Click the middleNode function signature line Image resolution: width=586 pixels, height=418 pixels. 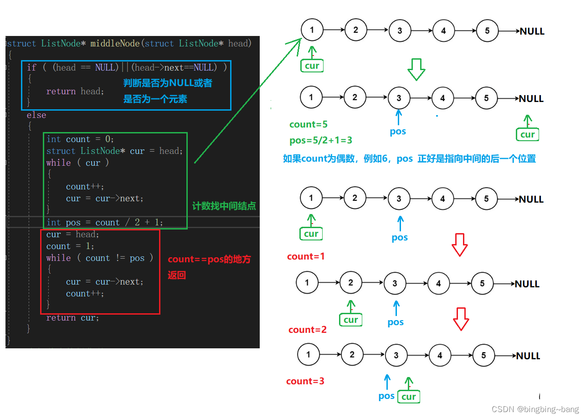point(129,44)
